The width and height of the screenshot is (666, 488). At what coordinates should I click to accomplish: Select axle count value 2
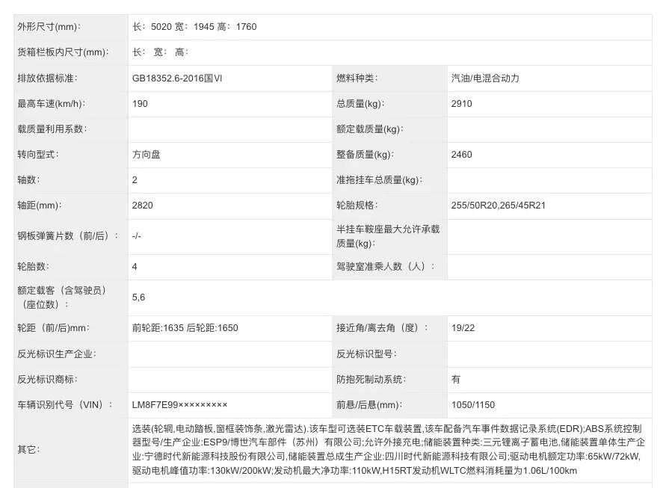pos(135,180)
